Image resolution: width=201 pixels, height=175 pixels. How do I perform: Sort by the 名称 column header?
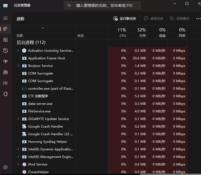point(44,32)
